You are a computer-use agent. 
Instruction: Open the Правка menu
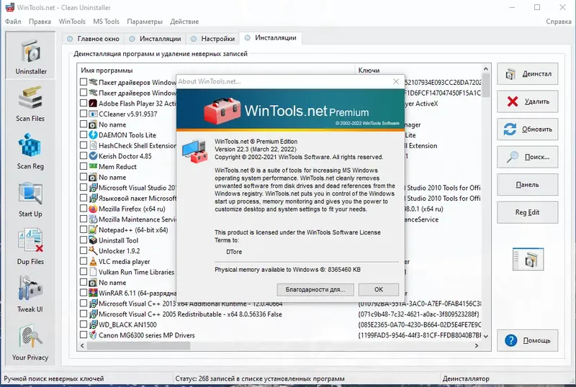(x=40, y=22)
